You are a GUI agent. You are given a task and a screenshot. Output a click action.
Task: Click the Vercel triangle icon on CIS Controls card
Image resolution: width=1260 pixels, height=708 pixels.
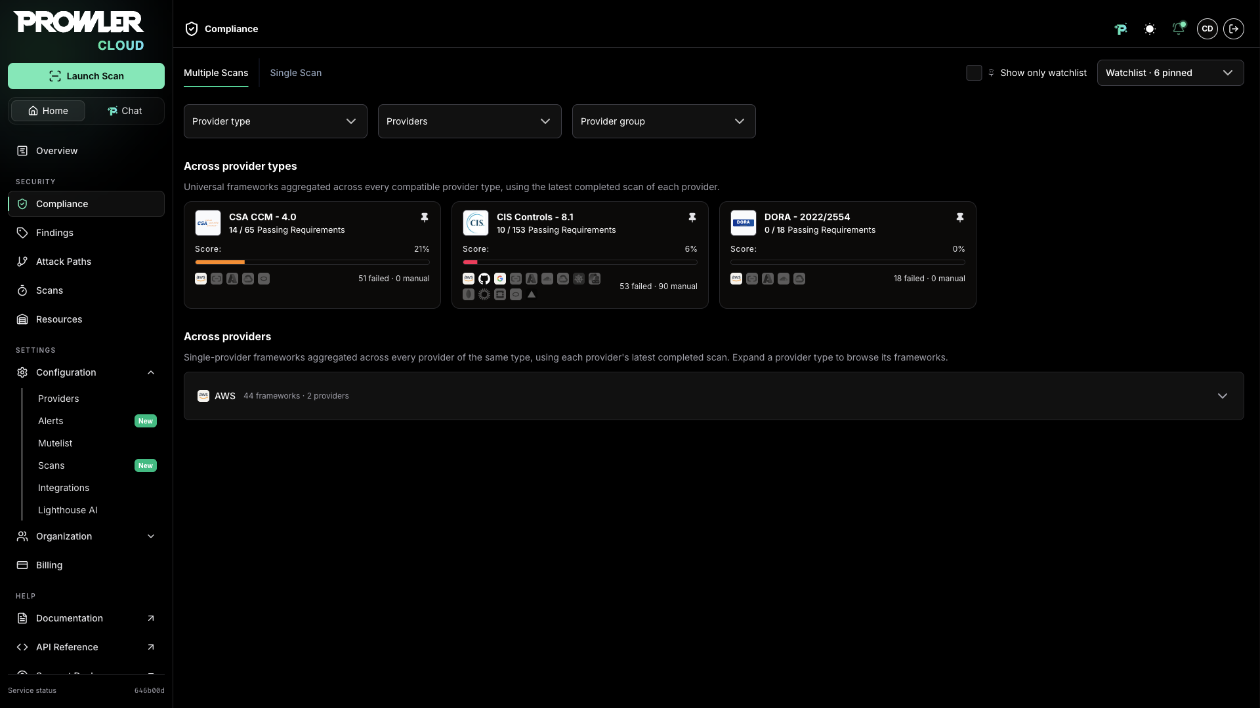click(532, 294)
